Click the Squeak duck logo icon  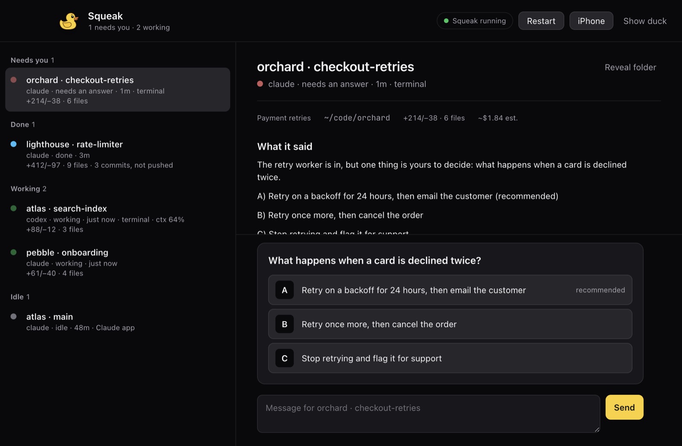(x=69, y=21)
